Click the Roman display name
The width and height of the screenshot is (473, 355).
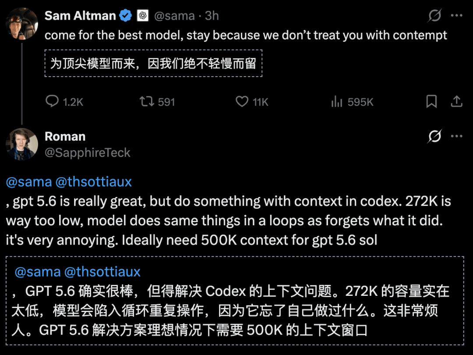click(65, 136)
